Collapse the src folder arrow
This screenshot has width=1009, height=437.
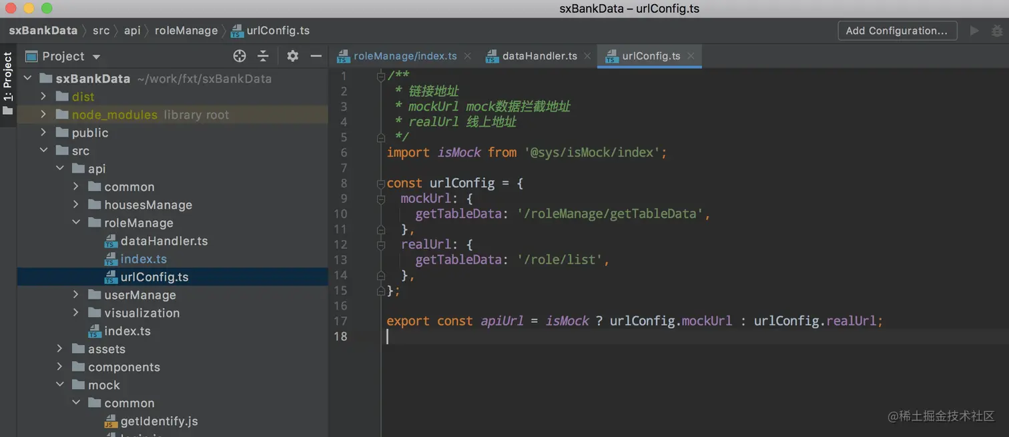(x=43, y=151)
